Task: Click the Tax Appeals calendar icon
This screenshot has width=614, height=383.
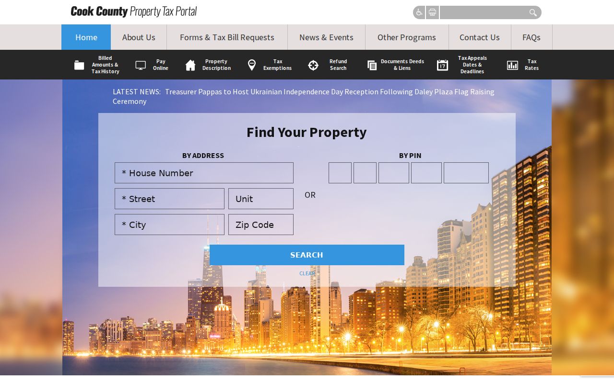Action: pyautogui.click(x=442, y=65)
